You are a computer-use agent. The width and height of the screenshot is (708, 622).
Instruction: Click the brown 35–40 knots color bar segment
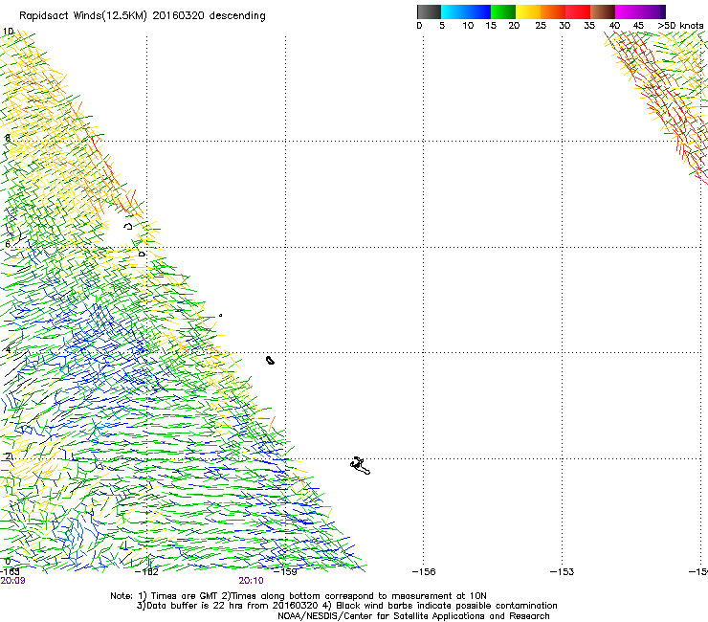(603, 11)
